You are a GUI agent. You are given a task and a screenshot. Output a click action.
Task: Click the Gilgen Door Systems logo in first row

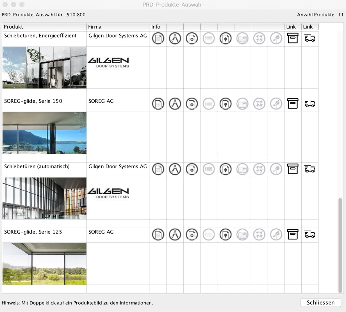pos(108,62)
